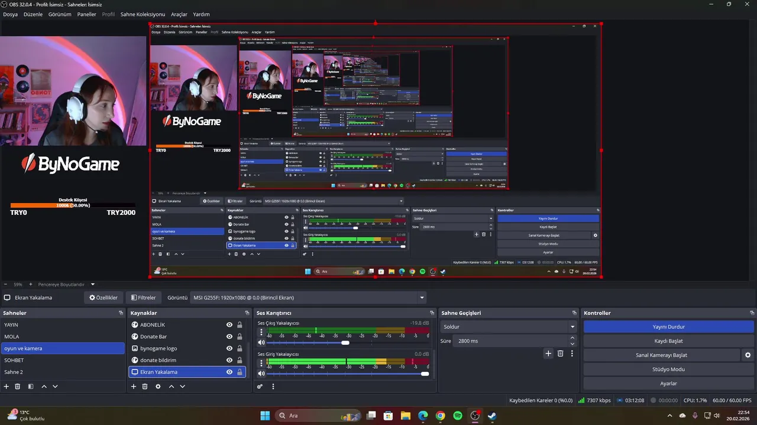
Task: Open Filtreler for selected source
Action: 144,297
